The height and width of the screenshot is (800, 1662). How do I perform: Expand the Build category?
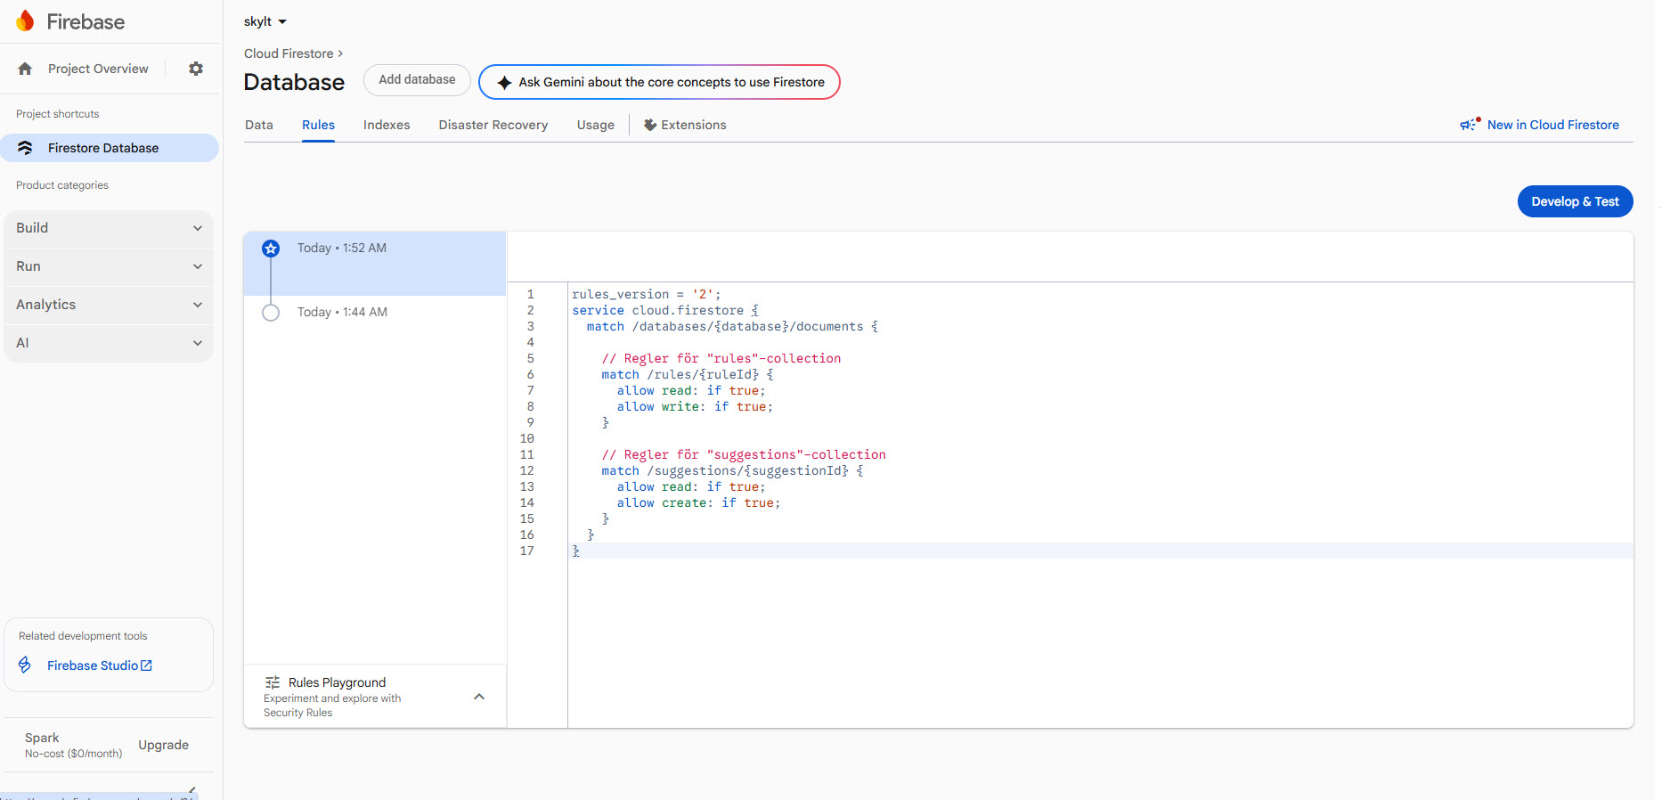coord(109,228)
